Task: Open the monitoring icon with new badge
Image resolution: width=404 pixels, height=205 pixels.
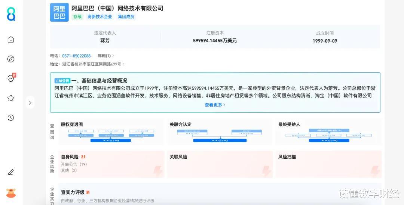Action: click(x=11, y=78)
